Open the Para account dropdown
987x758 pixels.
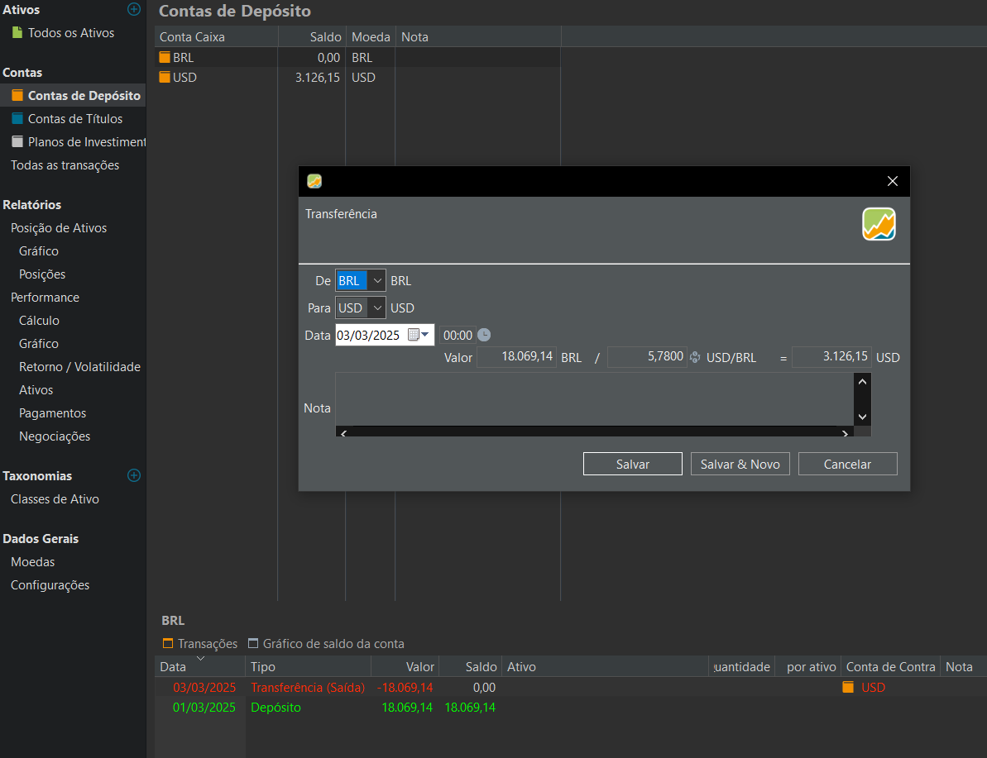tap(376, 307)
